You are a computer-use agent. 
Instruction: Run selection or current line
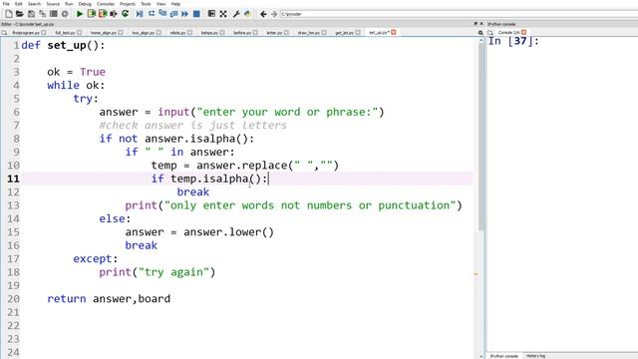pyautogui.click(x=114, y=14)
